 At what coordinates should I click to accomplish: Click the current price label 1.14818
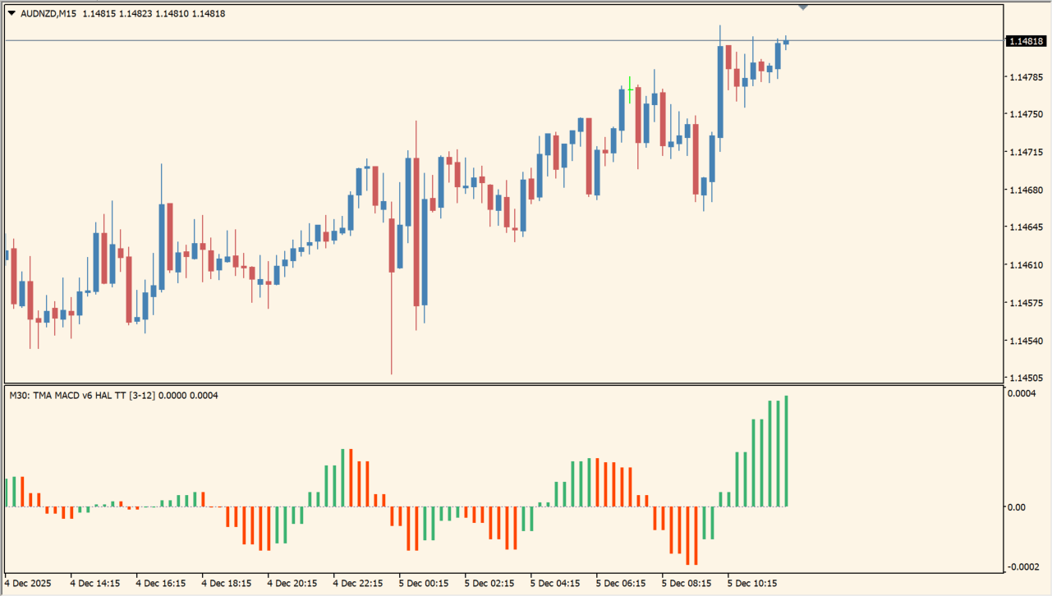click(x=1026, y=41)
